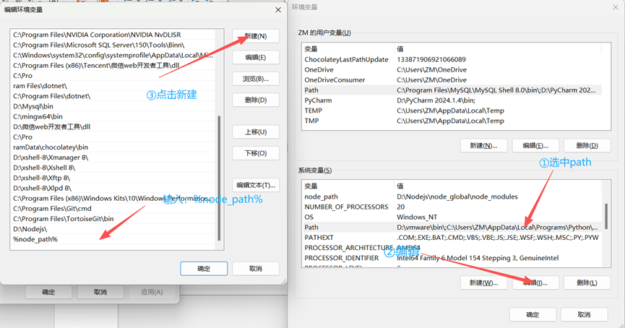Viewport: 625px width, 328px height.
Task: Select D:\xshell-8\Xmanager 8\ entry
Action: pos(113,157)
